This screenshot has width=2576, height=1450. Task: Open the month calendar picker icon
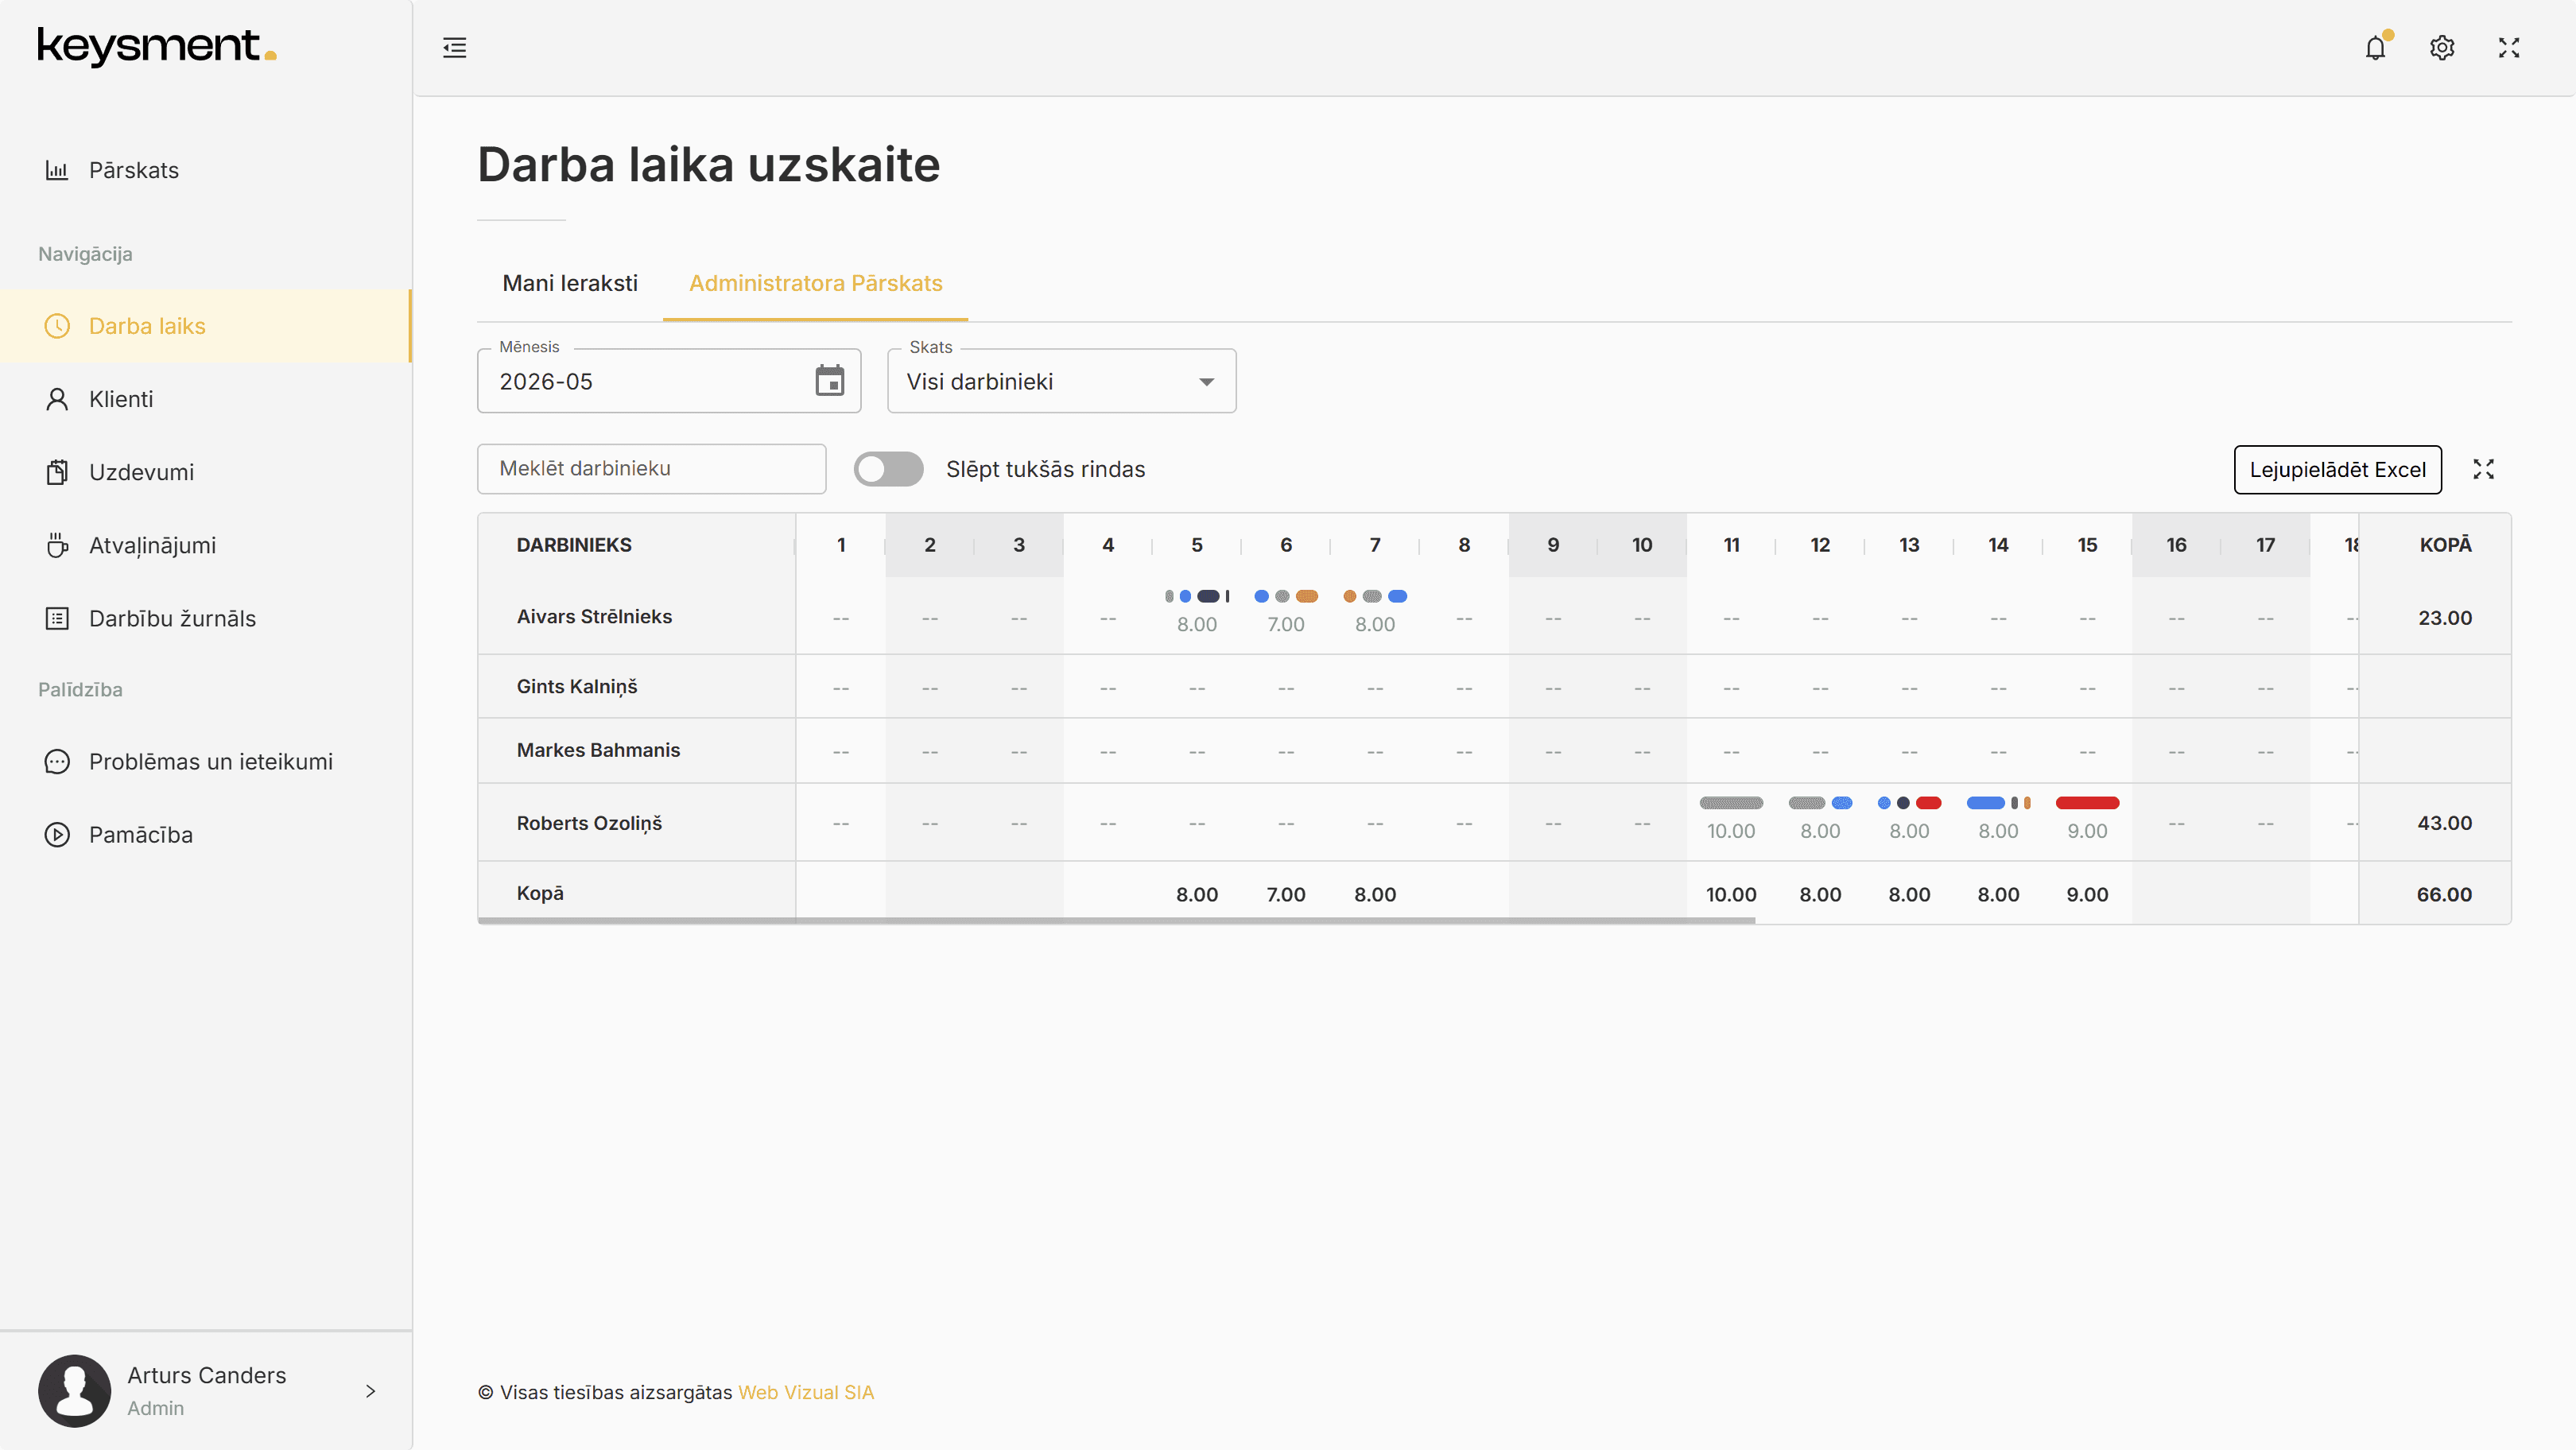(x=829, y=381)
